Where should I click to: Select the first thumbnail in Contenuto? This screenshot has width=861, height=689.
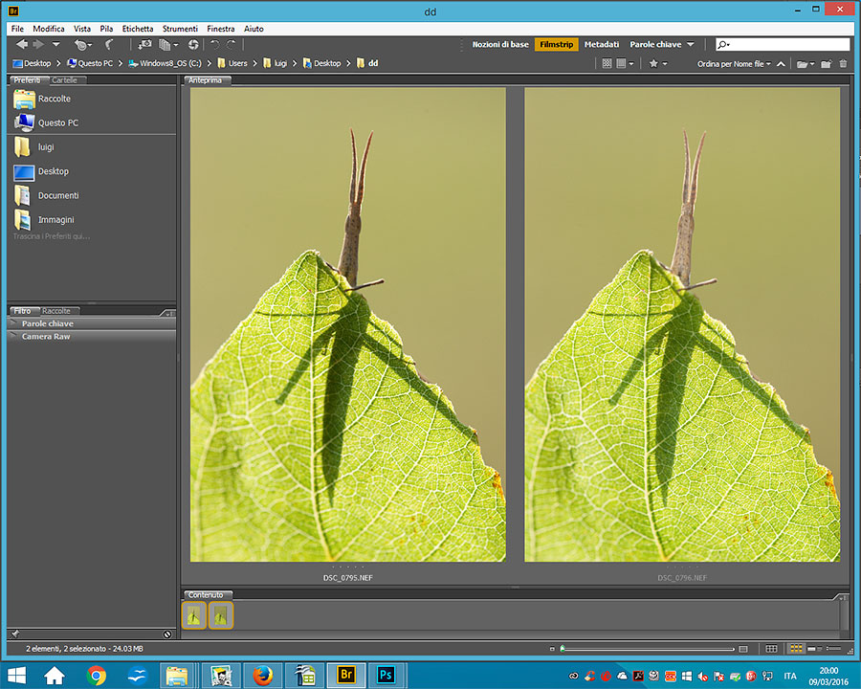[x=194, y=615]
